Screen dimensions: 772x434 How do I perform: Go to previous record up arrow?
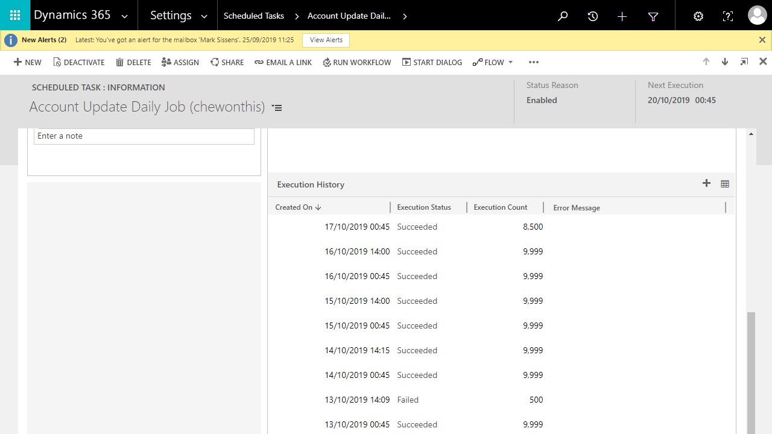pyautogui.click(x=706, y=62)
